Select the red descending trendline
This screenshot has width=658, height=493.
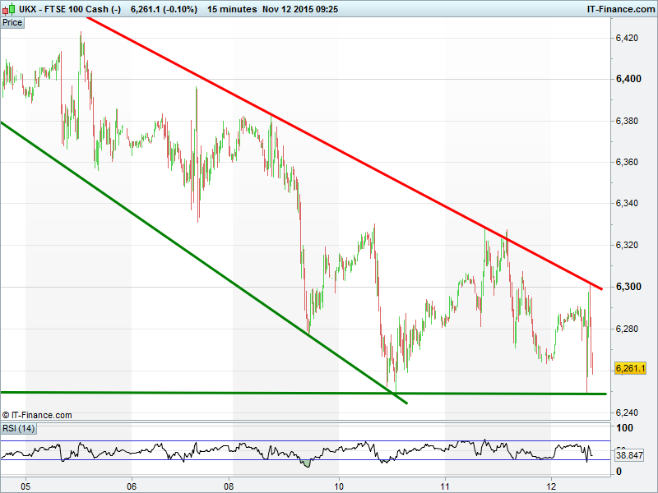point(344,154)
